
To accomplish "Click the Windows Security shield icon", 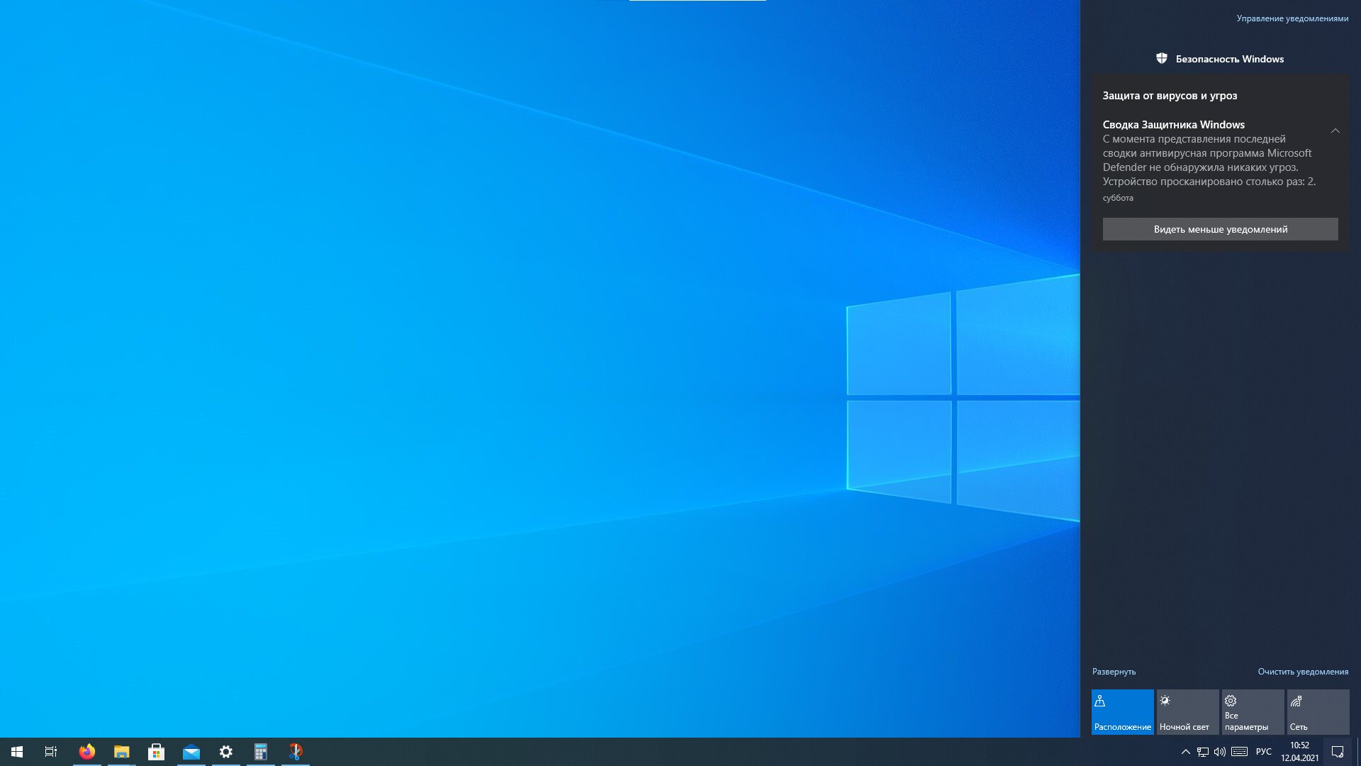I will click(1162, 59).
